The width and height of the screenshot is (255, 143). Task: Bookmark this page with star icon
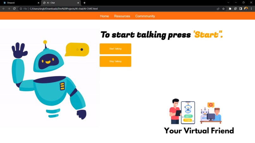coord(223,9)
